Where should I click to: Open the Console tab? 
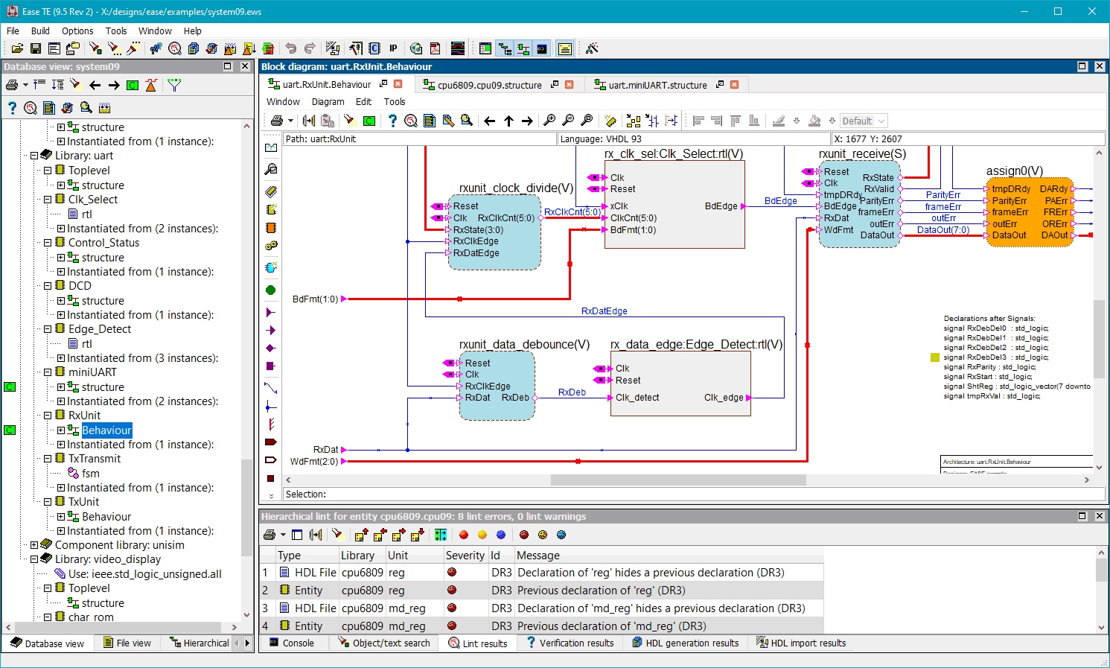(298, 643)
